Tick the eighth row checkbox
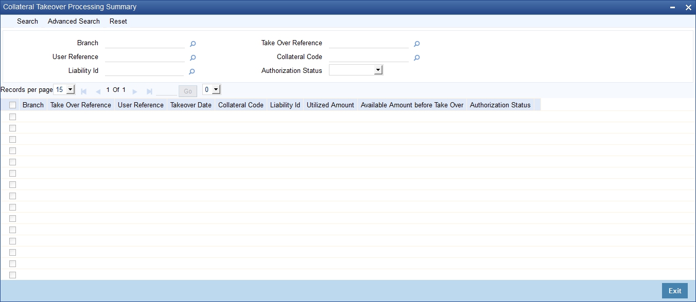Viewport: 696px width, 302px height. click(13, 196)
